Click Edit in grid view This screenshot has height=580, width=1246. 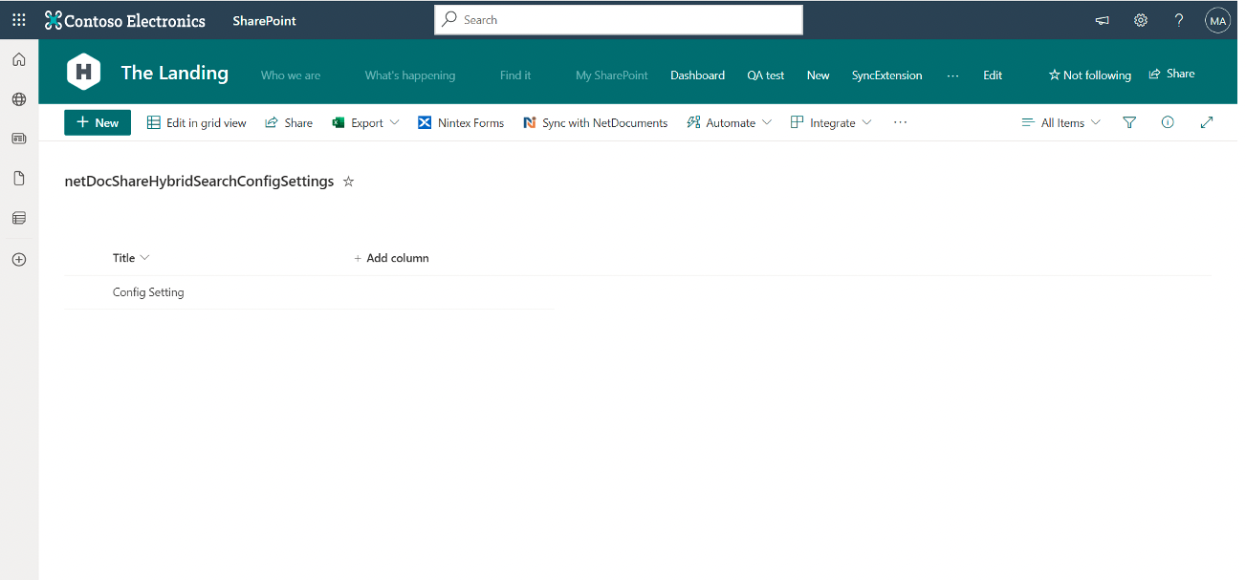click(x=196, y=122)
